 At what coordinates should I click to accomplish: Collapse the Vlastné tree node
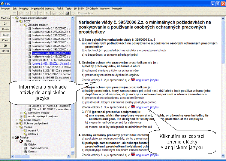point(17,127)
